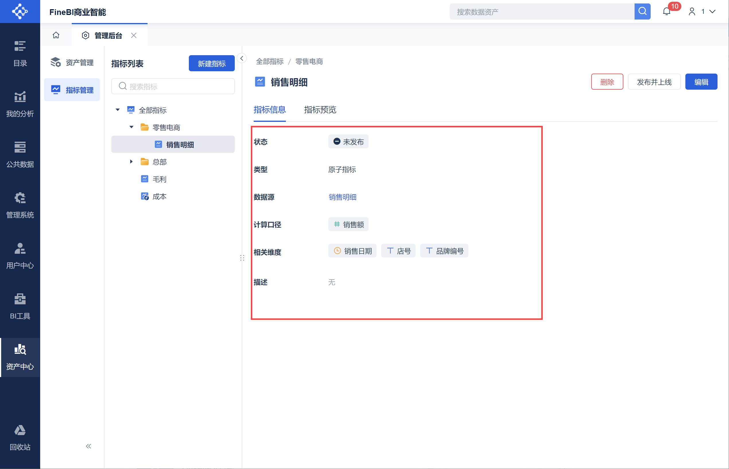Click the FineBI商业智能 title text
The image size is (729, 469).
tap(77, 12)
